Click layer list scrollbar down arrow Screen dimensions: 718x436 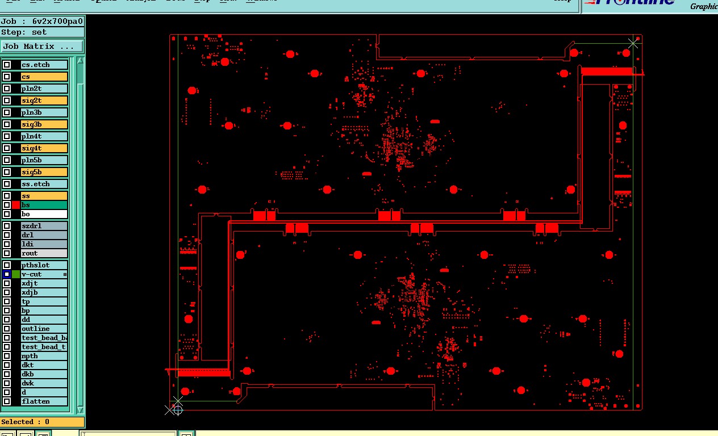[x=80, y=409]
